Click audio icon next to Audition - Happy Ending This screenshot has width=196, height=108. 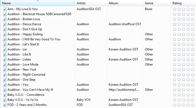pos(5,34)
